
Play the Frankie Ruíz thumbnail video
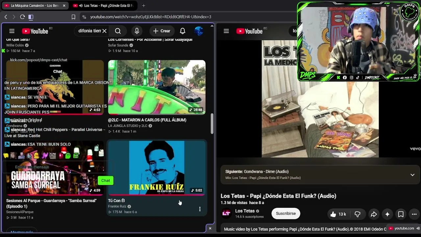tap(157, 168)
